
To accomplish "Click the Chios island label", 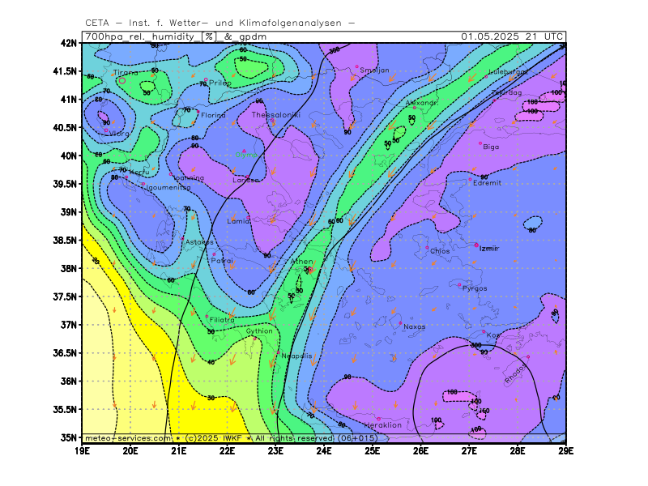I will pyautogui.click(x=440, y=251).
